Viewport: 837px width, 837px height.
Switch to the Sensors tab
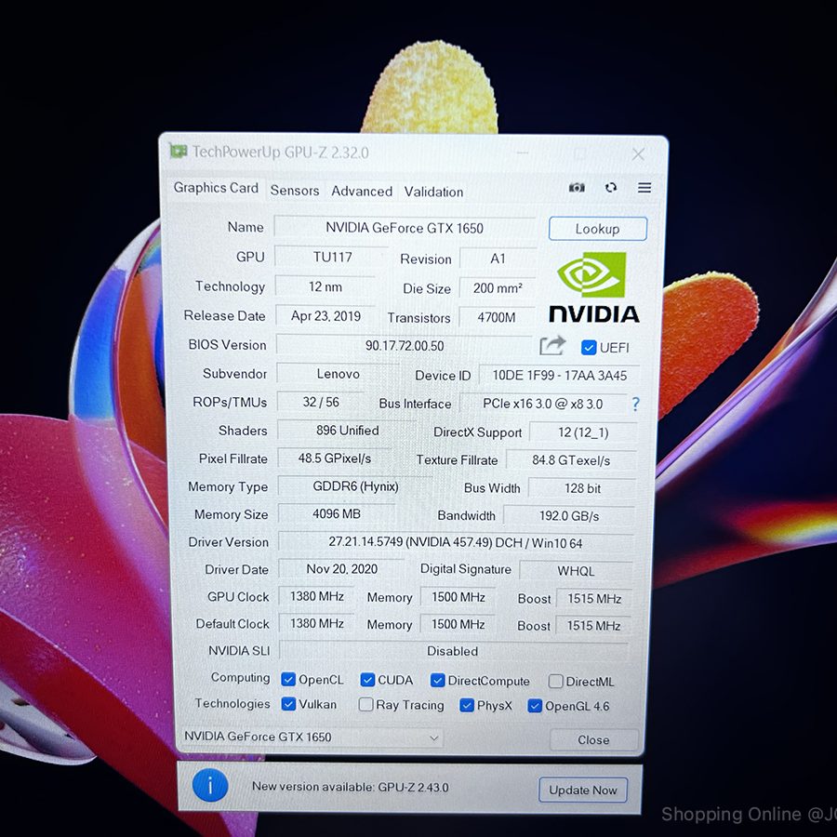pyautogui.click(x=295, y=191)
